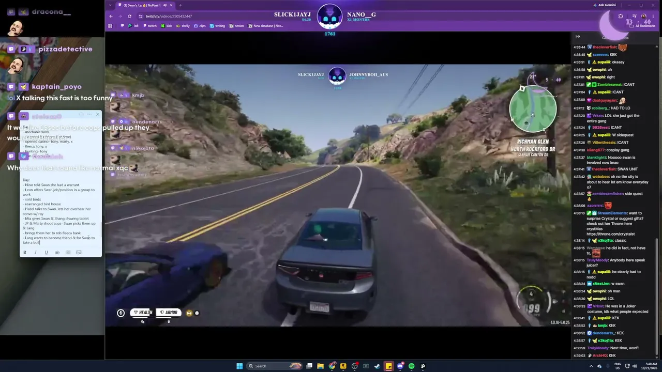
Task: Go back in the browser
Action: (x=111, y=16)
